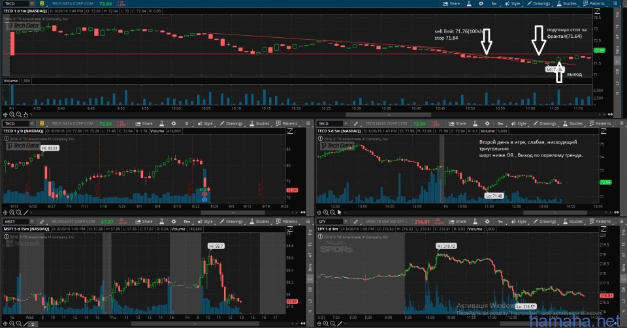Click link icon beside MSFT symbol

[42, 222]
